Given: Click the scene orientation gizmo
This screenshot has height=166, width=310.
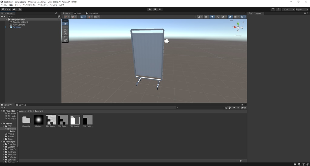Looking at the screenshot, I should point(238,27).
